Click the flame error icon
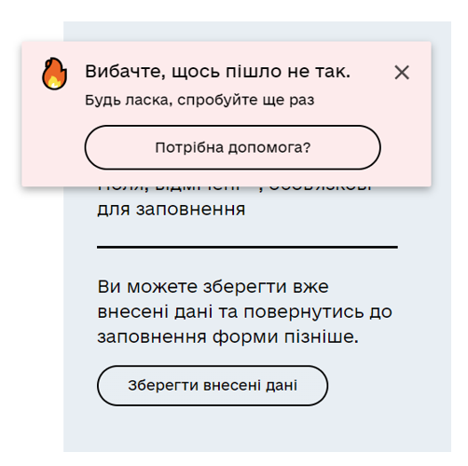The height and width of the screenshot is (466, 468). 54,74
